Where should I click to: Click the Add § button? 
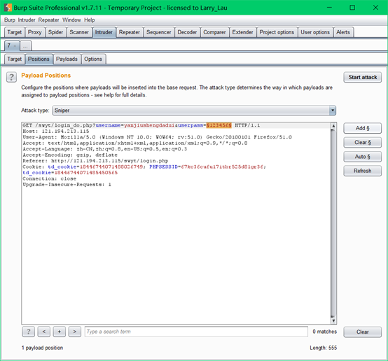point(363,128)
